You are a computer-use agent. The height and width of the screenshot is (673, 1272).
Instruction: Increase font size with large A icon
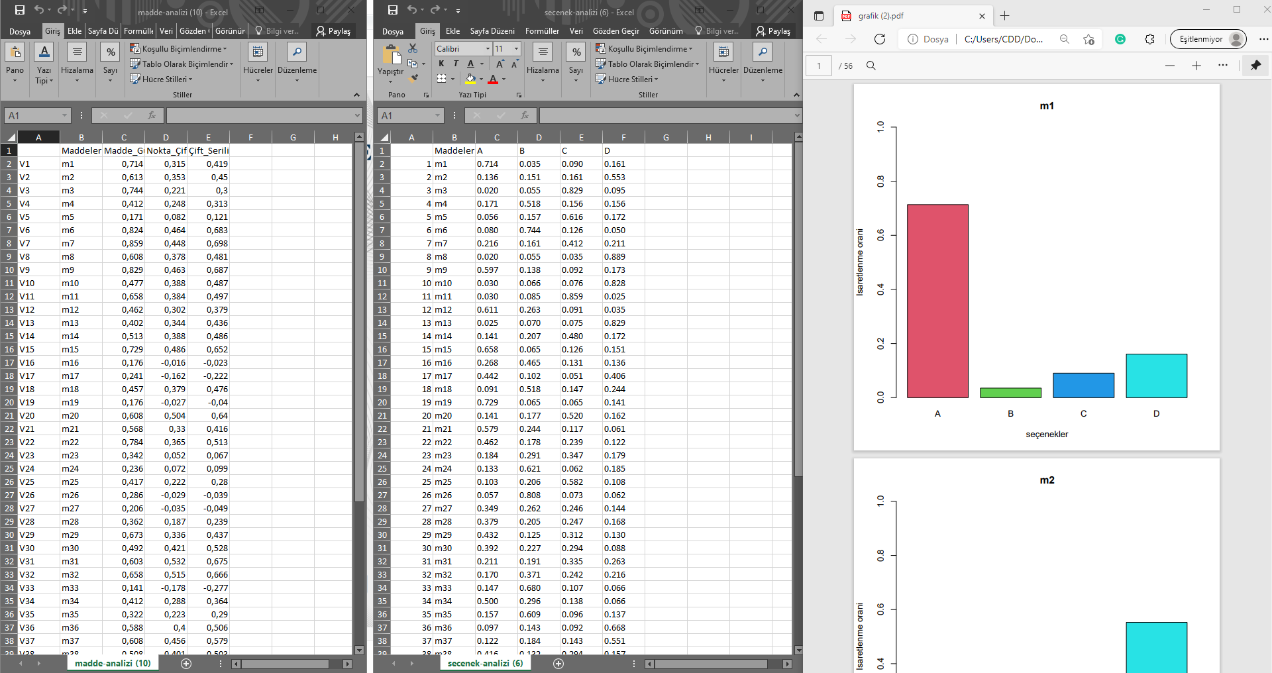[x=500, y=64]
